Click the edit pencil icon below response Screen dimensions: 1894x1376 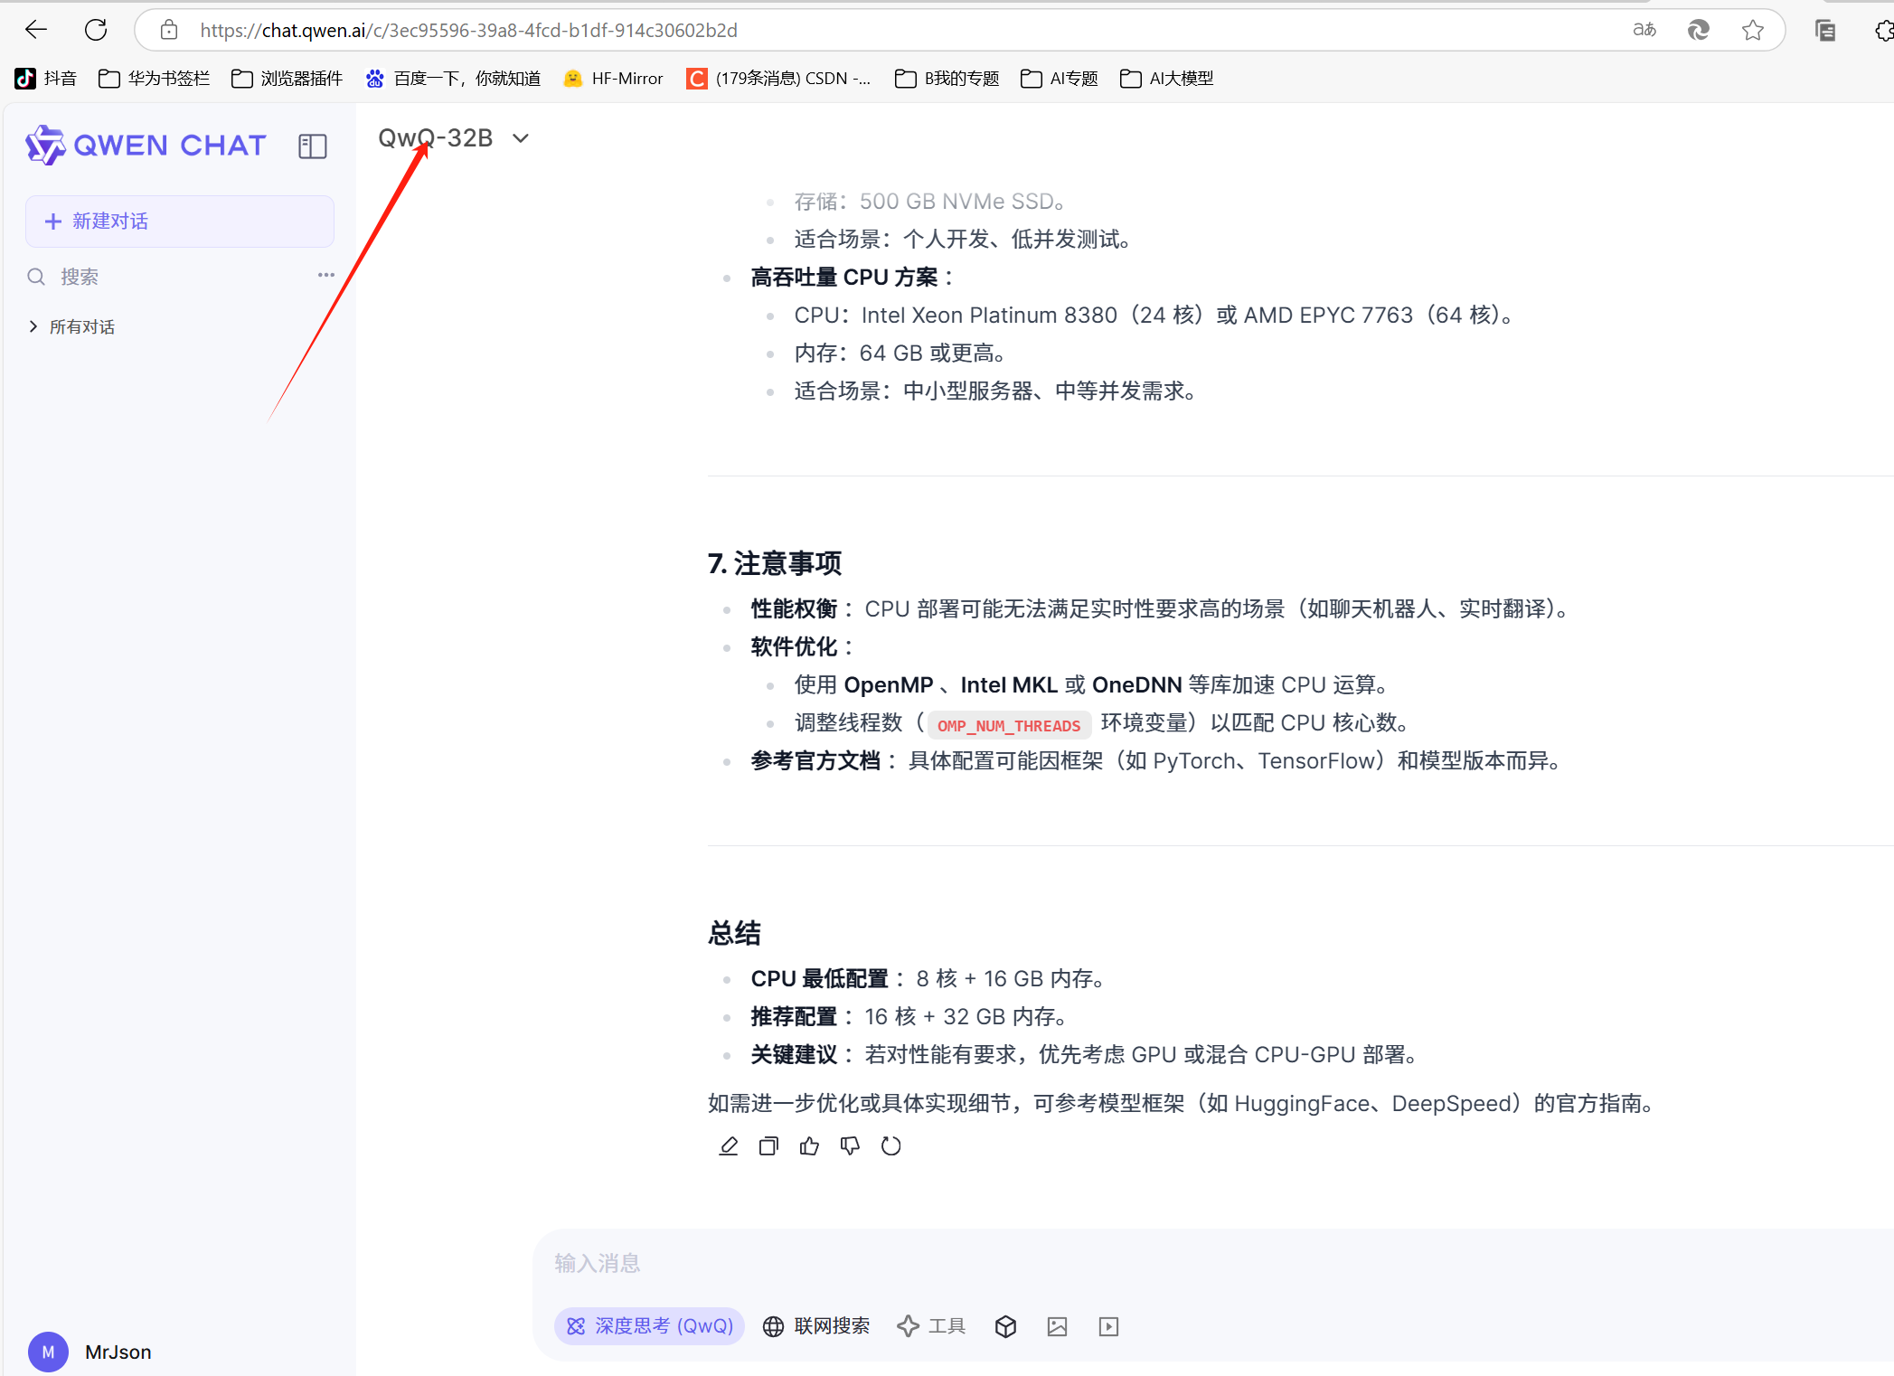pyautogui.click(x=728, y=1146)
